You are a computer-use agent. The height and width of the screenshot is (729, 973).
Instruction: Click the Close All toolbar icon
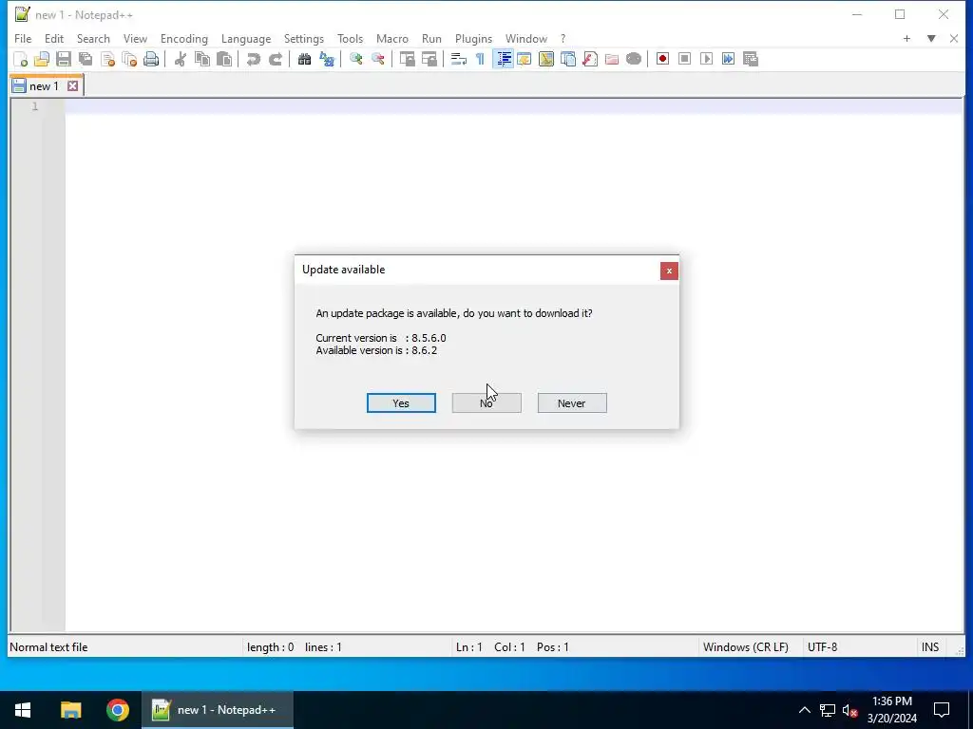click(x=129, y=59)
